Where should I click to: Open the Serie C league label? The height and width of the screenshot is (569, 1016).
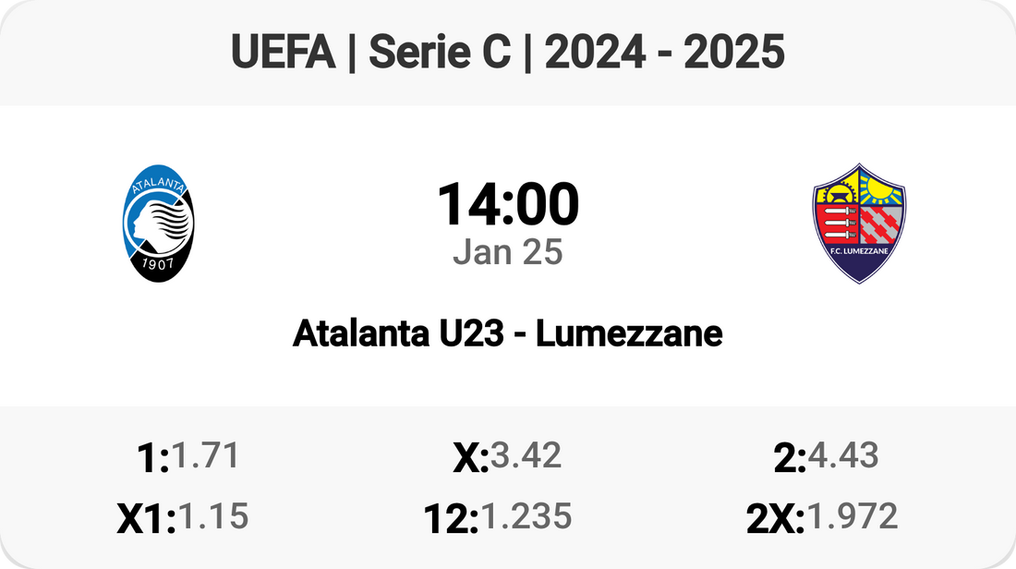coord(440,54)
